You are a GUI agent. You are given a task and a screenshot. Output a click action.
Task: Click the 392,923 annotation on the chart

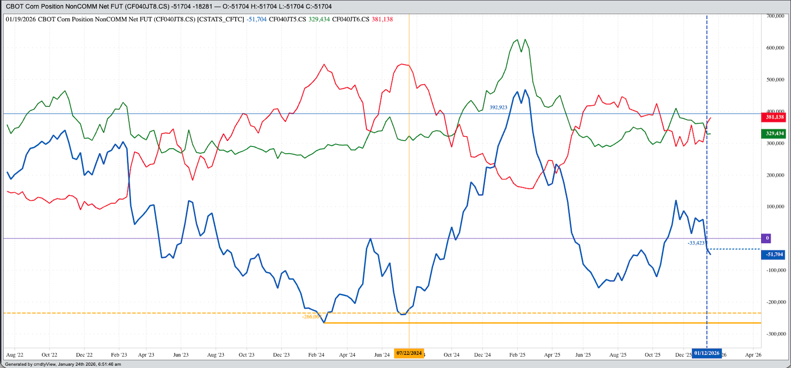[498, 108]
